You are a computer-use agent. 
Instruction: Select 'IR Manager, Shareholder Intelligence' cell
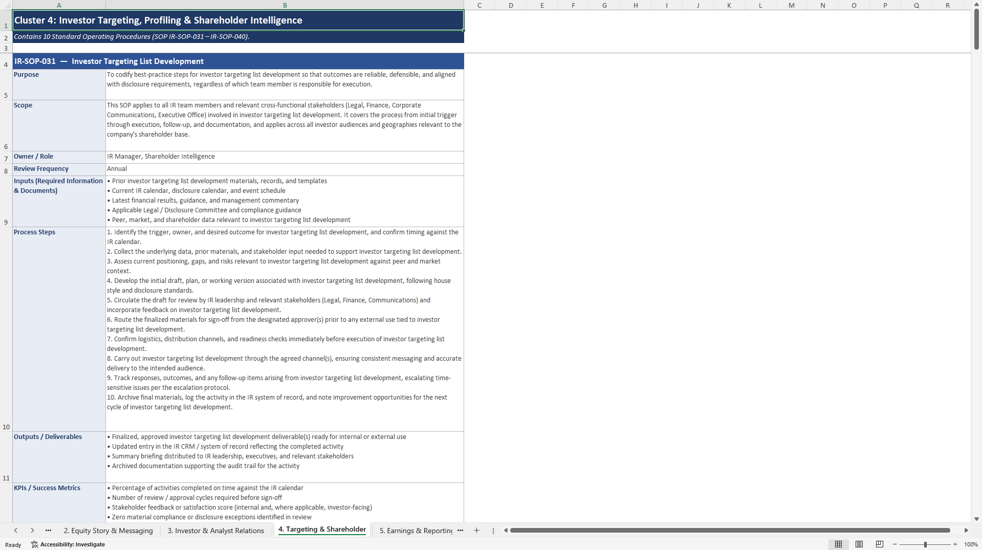[285, 157]
